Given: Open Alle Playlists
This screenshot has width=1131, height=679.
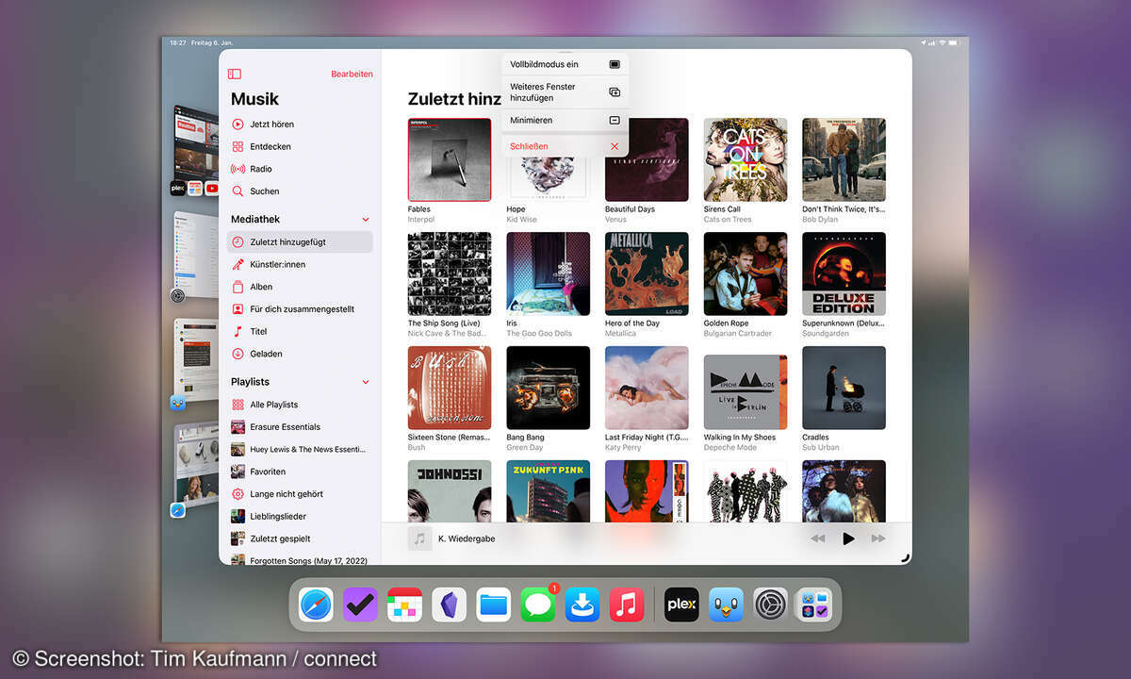Looking at the screenshot, I should [x=300, y=405].
